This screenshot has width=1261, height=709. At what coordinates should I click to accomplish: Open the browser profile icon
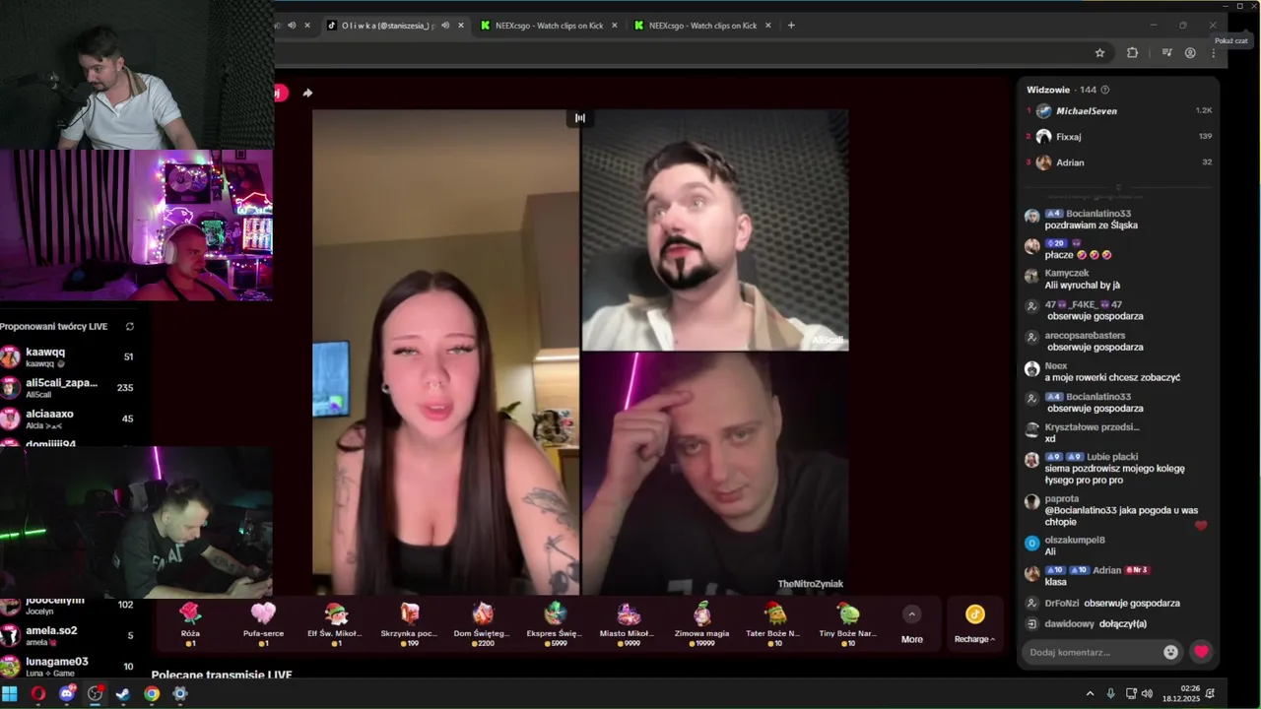click(1190, 53)
